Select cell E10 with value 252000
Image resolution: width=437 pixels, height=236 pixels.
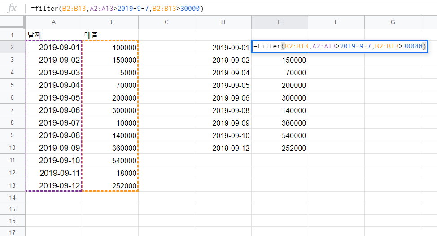(x=280, y=148)
